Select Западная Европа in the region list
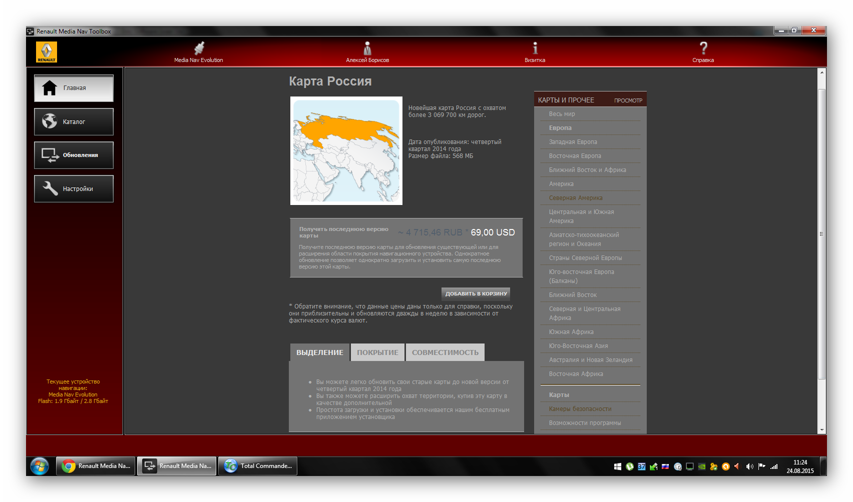 pos(573,142)
